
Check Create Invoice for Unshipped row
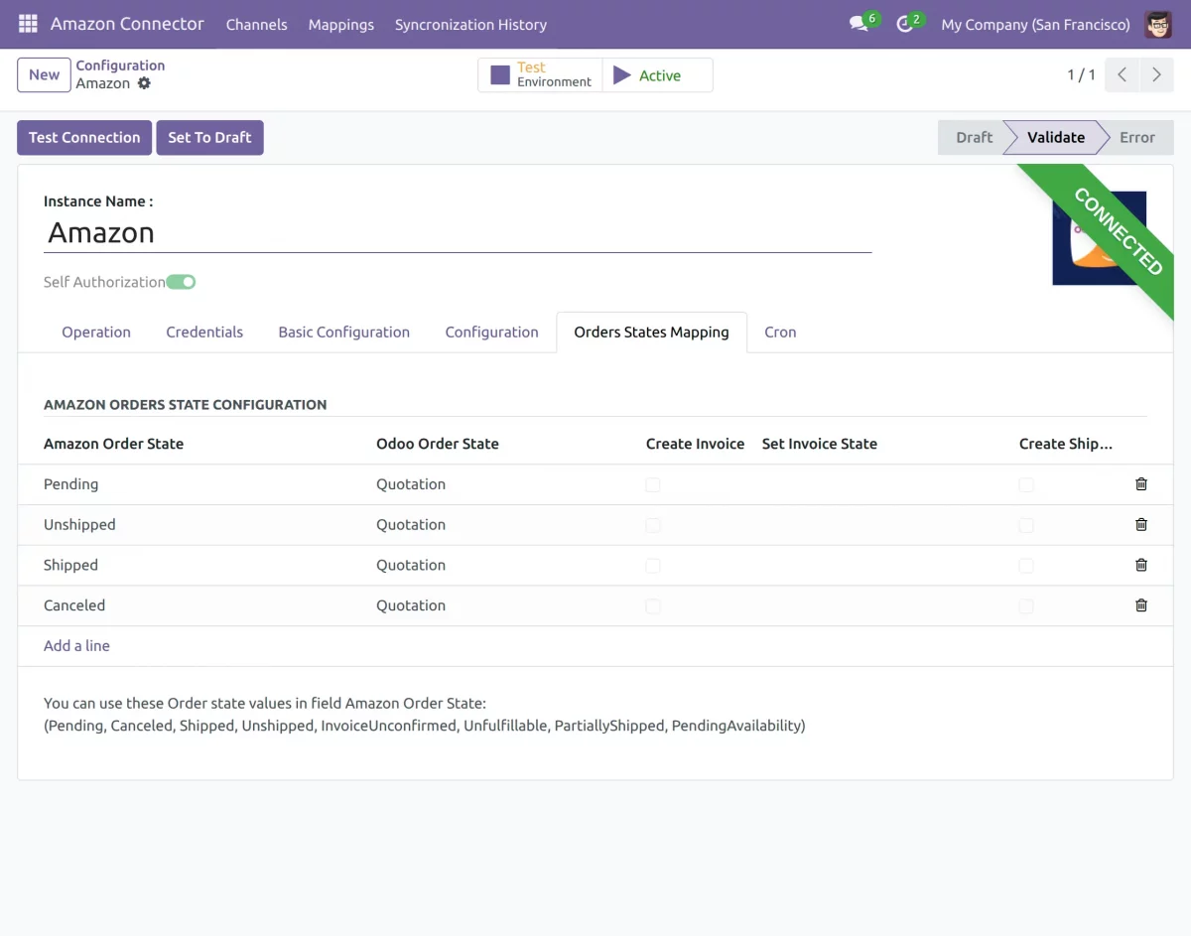click(653, 525)
